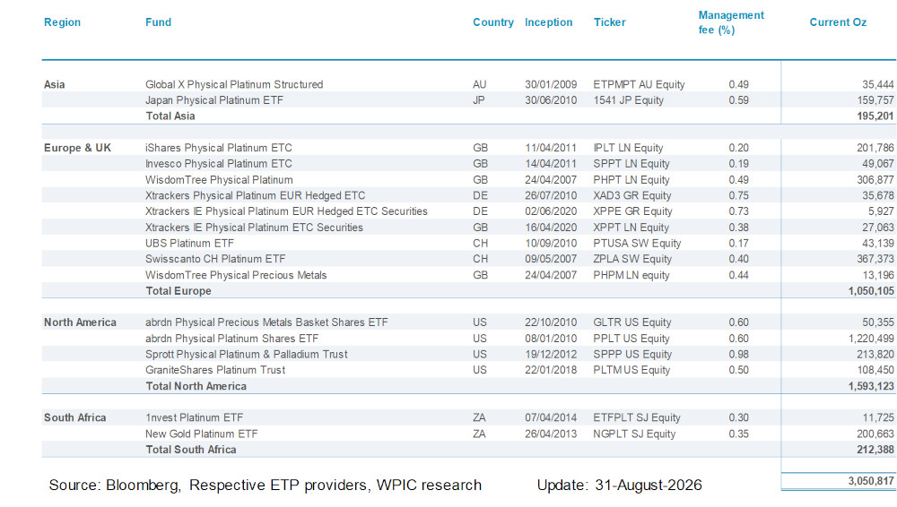
Task: Click the SPPP US Equity ticker
Action: pyautogui.click(x=632, y=355)
